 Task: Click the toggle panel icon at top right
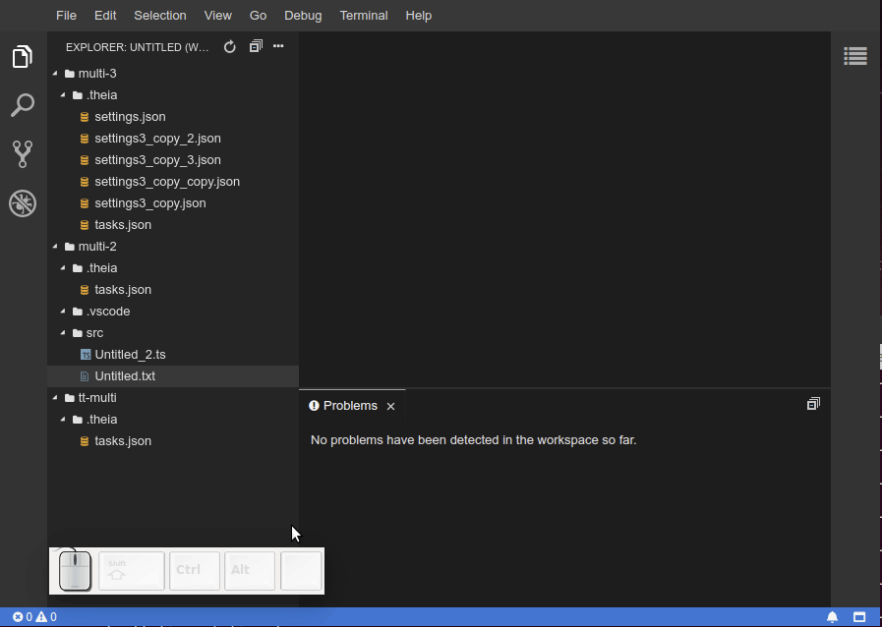pos(854,56)
